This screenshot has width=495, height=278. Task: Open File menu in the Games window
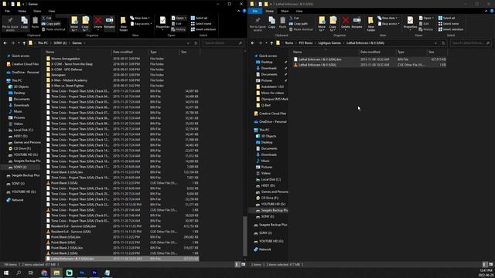pyautogui.click(x=7, y=11)
